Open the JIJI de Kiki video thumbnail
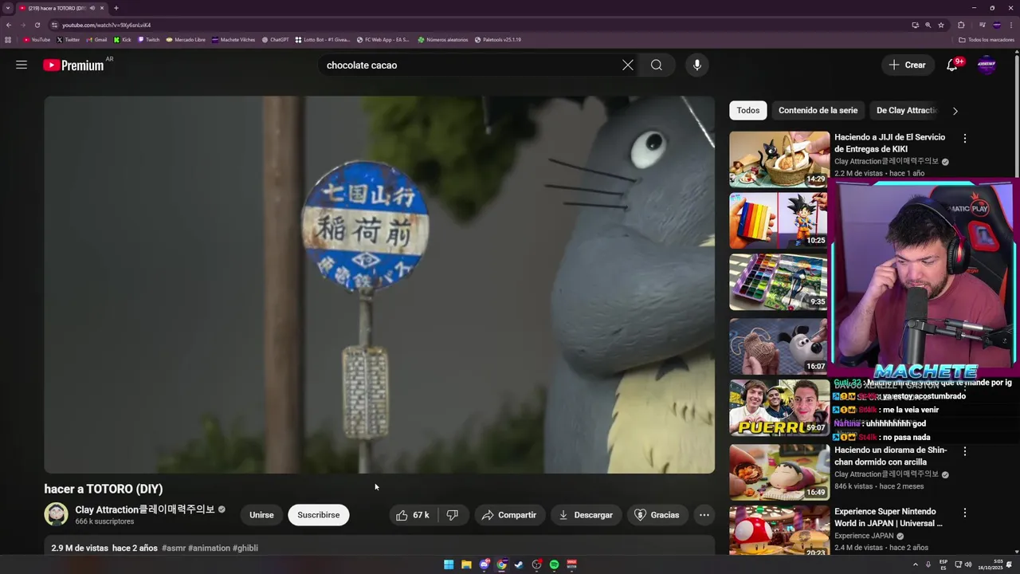The image size is (1020, 574). pyautogui.click(x=779, y=159)
